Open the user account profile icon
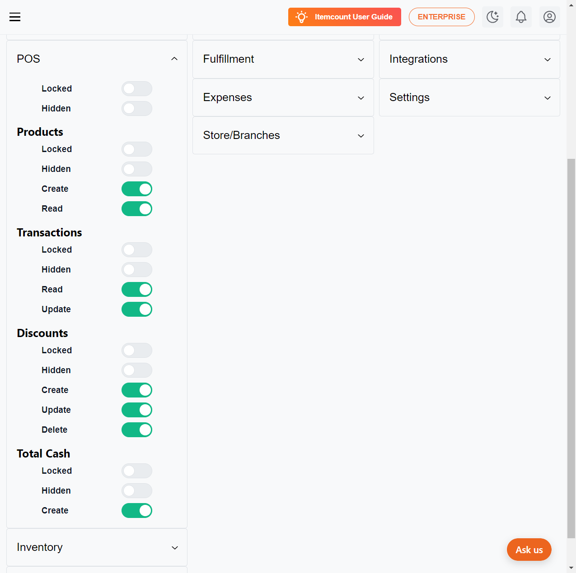576x573 pixels. point(549,17)
